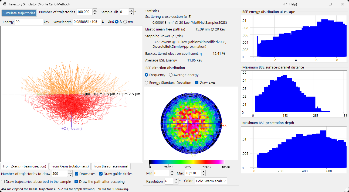Screen dimensions: 349x192
Task: Raise the Max value with its up arrow
Action: pos(203,172)
